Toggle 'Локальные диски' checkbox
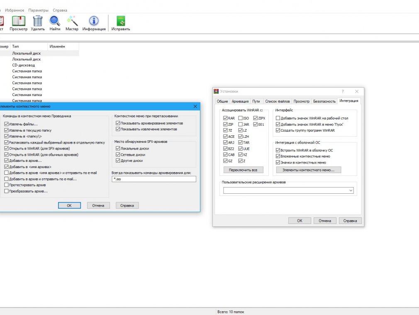 point(118,148)
